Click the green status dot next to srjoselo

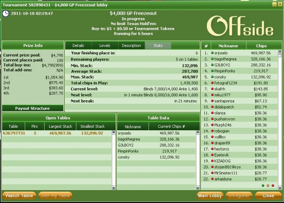pyautogui.click(x=212, y=53)
